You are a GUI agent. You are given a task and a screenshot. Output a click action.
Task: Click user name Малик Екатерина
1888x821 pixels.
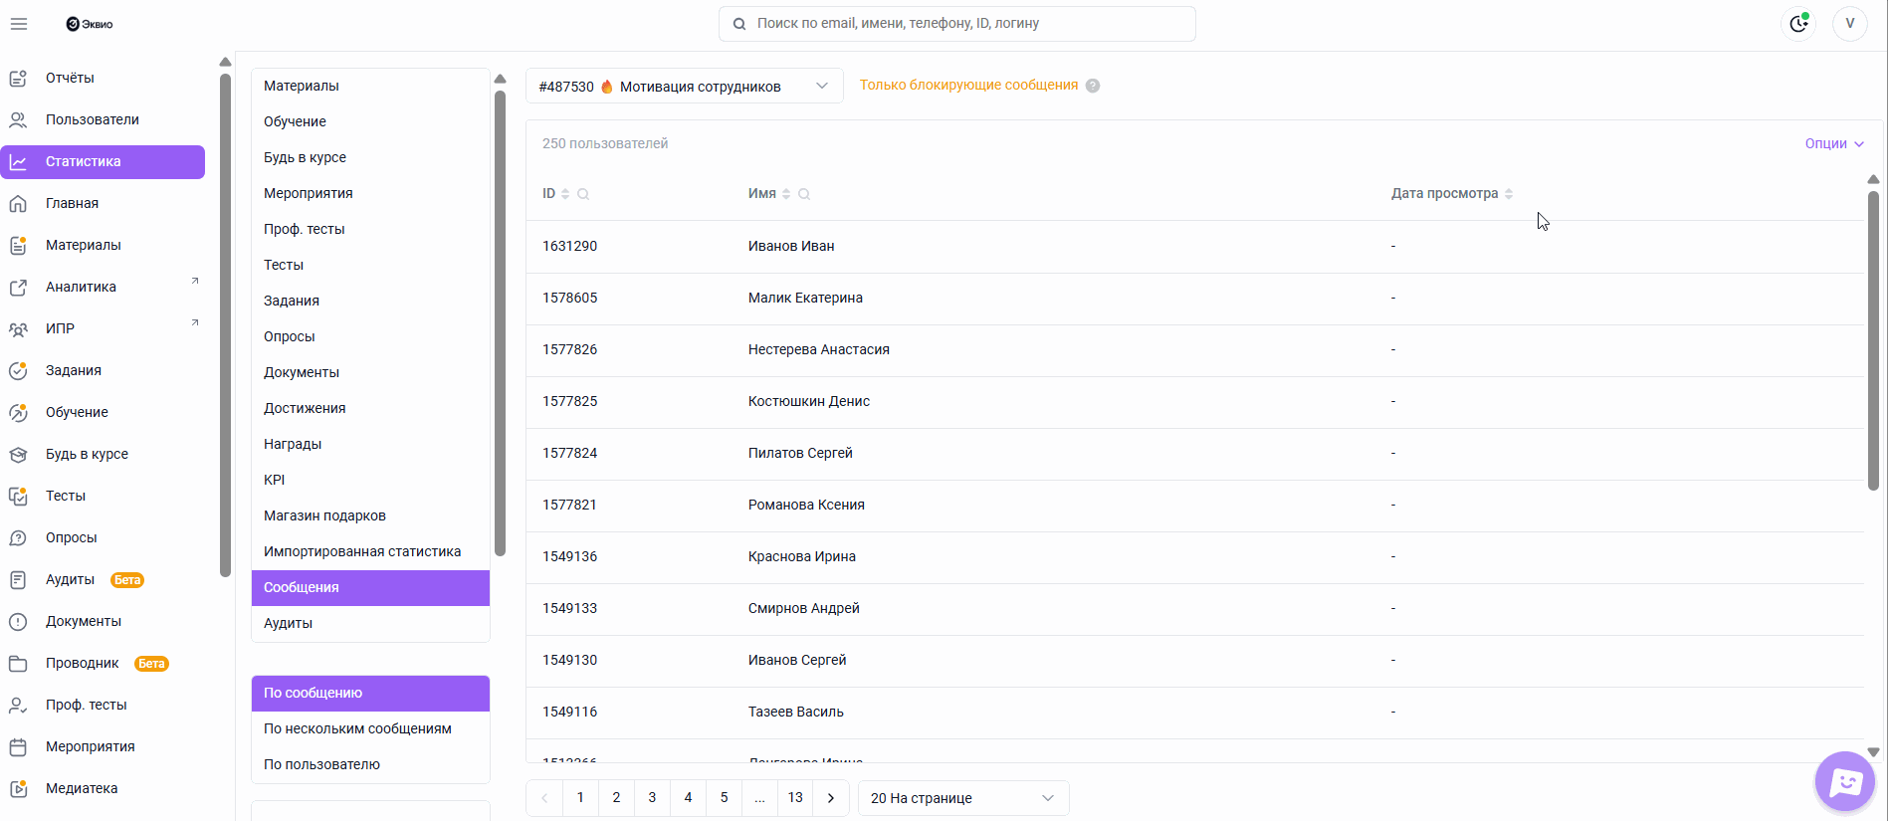click(x=805, y=298)
